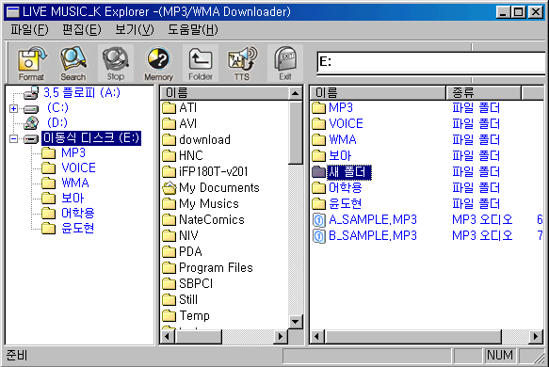This screenshot has height=367, width=549.
Task: Click middle list scroll left arrow
Action: point(168,337)
